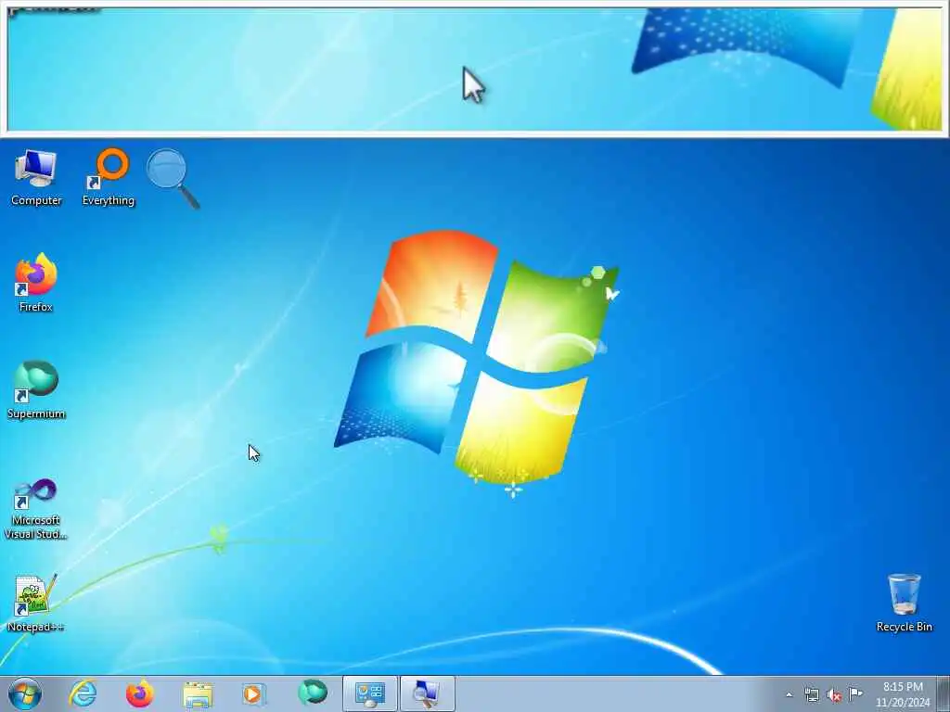This screenshot has width=950, height=712.
Task: Select the Supermium desktop shortcut
Action: pos(36,390)
